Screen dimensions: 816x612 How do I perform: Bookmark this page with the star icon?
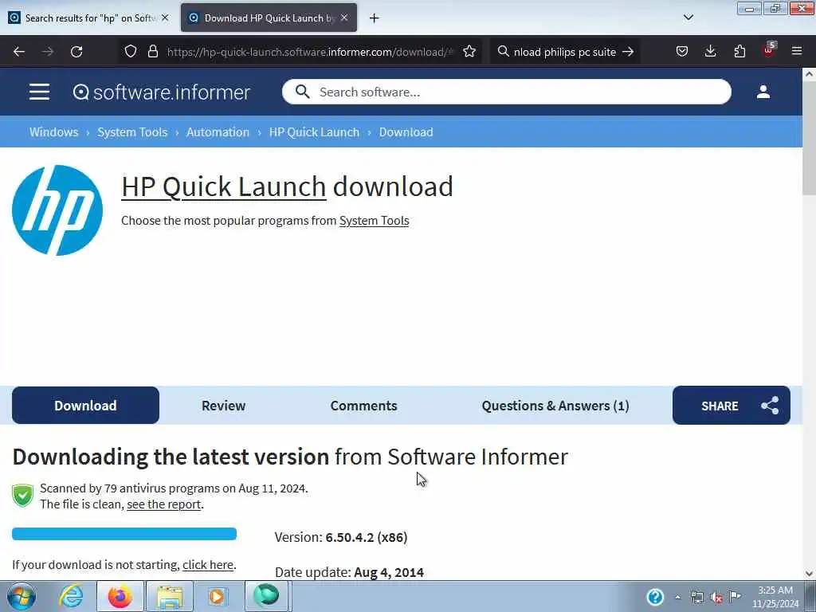tap(469, 52)
